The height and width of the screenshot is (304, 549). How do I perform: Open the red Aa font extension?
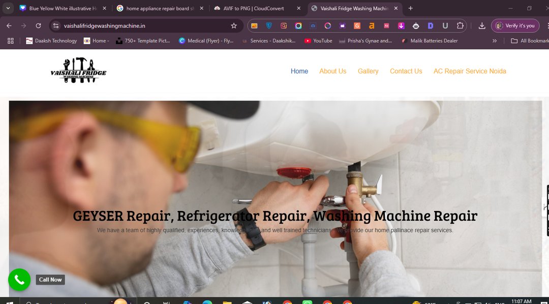tap(386, 25)
